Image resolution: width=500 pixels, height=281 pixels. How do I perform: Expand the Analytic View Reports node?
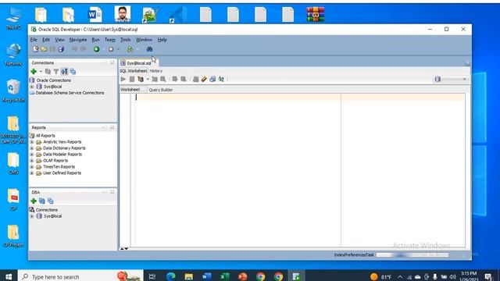tap(31, 142)
